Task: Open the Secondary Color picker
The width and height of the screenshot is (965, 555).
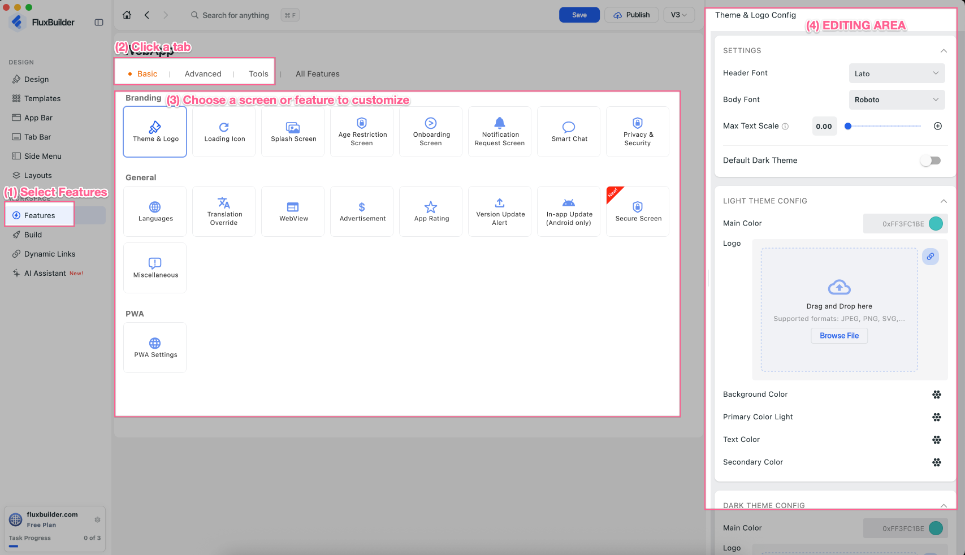Action: pyautogui.click(x=937, y=462)
